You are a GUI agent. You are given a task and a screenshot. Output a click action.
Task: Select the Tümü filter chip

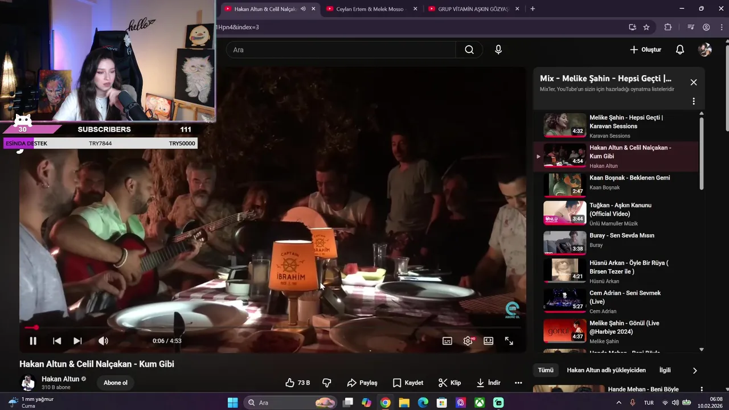pyautogui.click(x=546, y=370)
